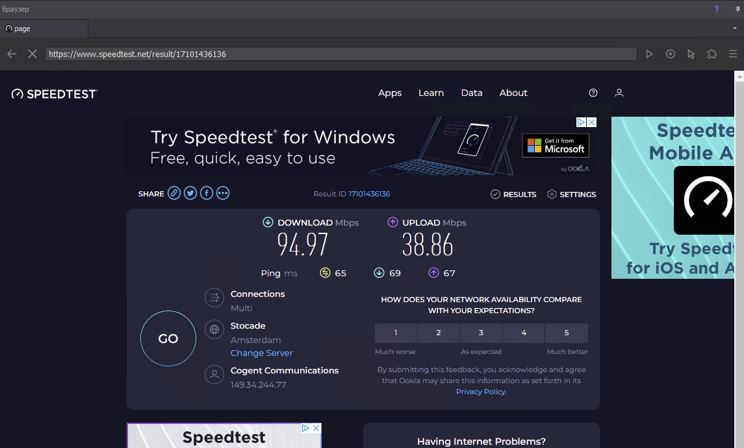Click the share link icon
Viewport: 744px width, 448px height.
[x=174, y=193]
